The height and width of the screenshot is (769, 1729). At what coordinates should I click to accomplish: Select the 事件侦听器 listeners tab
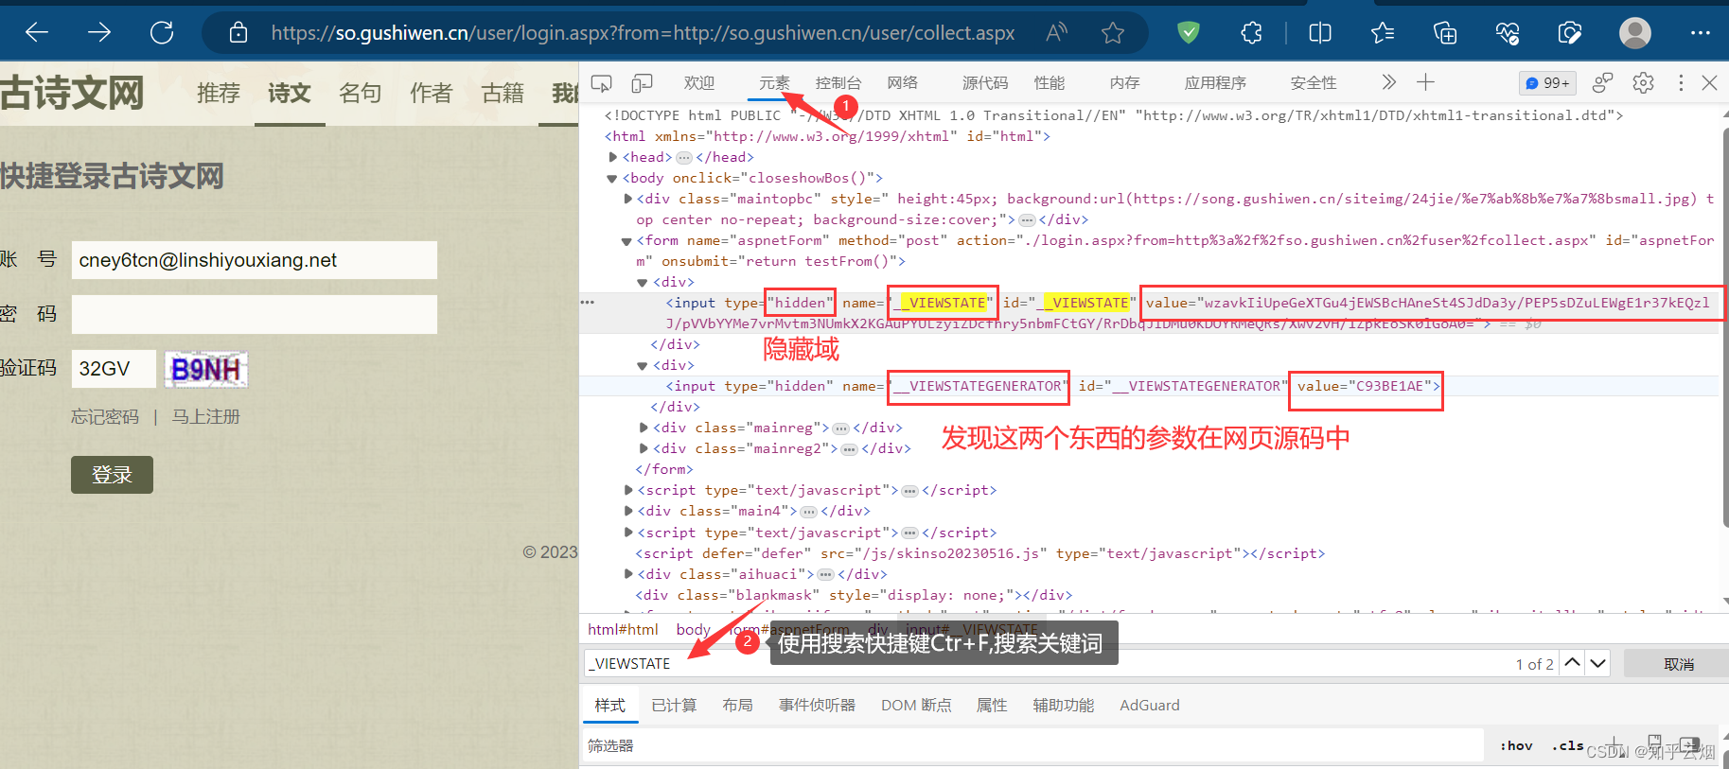click(817, 705)
